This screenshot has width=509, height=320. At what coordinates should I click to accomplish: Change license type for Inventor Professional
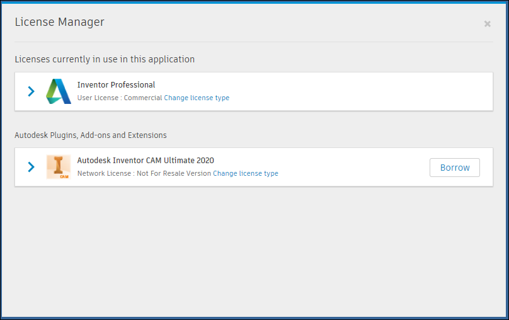[197, 98]
